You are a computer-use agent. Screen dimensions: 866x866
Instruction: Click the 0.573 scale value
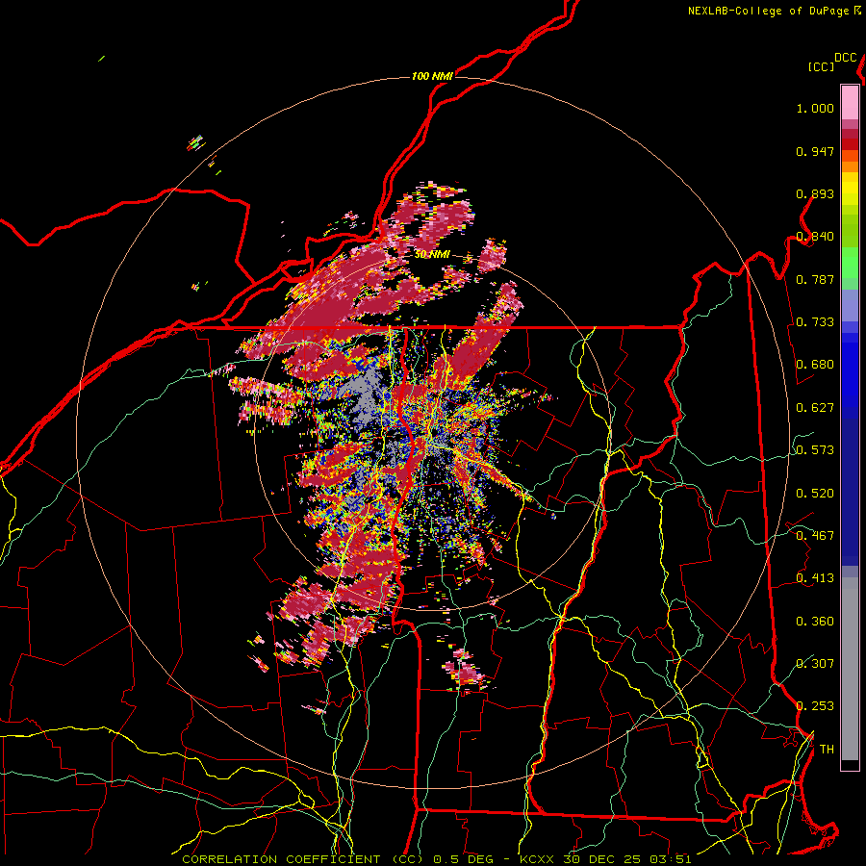click(x=815, y=450)
